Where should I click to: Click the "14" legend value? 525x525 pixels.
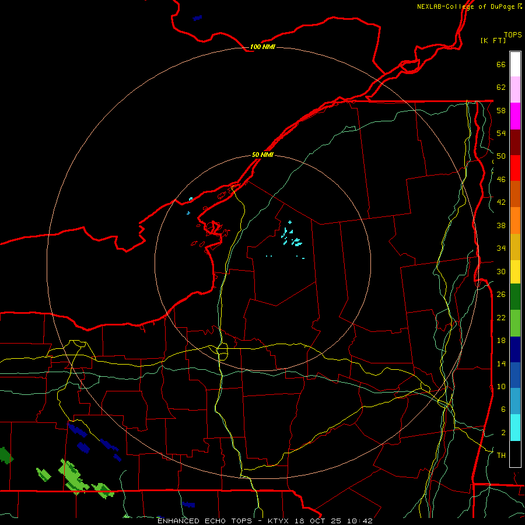coord(501,363)
